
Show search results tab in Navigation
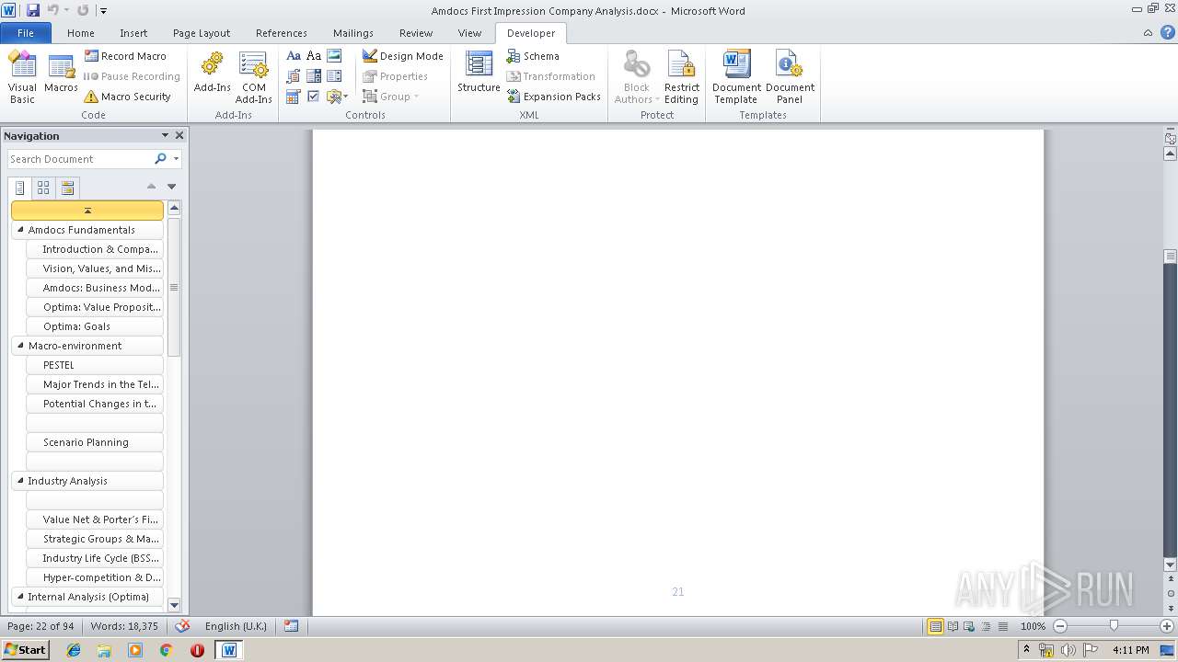[67, 188]
